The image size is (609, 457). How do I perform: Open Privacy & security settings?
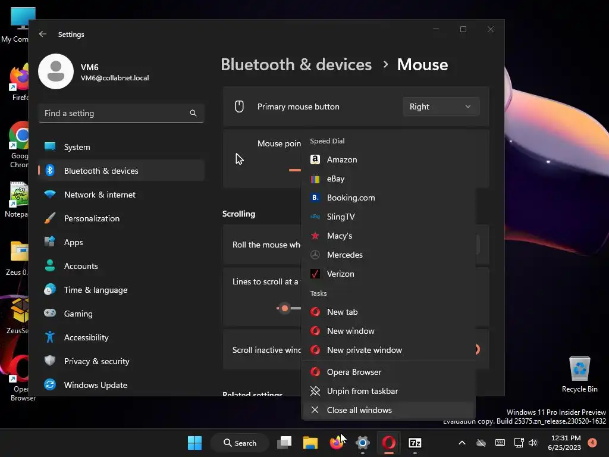(x=121, y=361)
